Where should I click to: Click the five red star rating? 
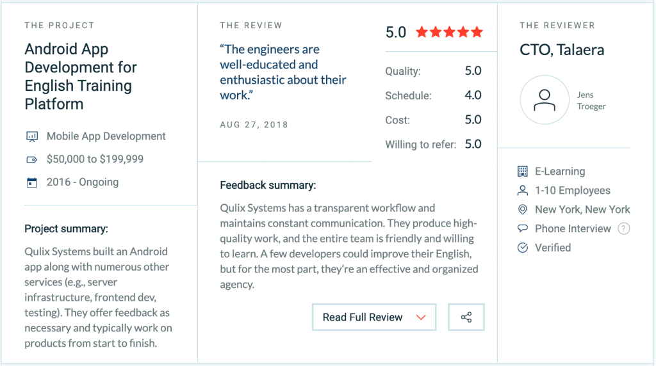[x=449, y=32]
